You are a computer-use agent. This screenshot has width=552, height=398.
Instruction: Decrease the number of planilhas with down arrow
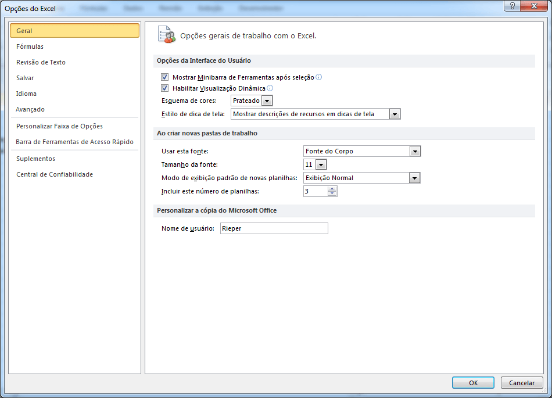(332, 194)
